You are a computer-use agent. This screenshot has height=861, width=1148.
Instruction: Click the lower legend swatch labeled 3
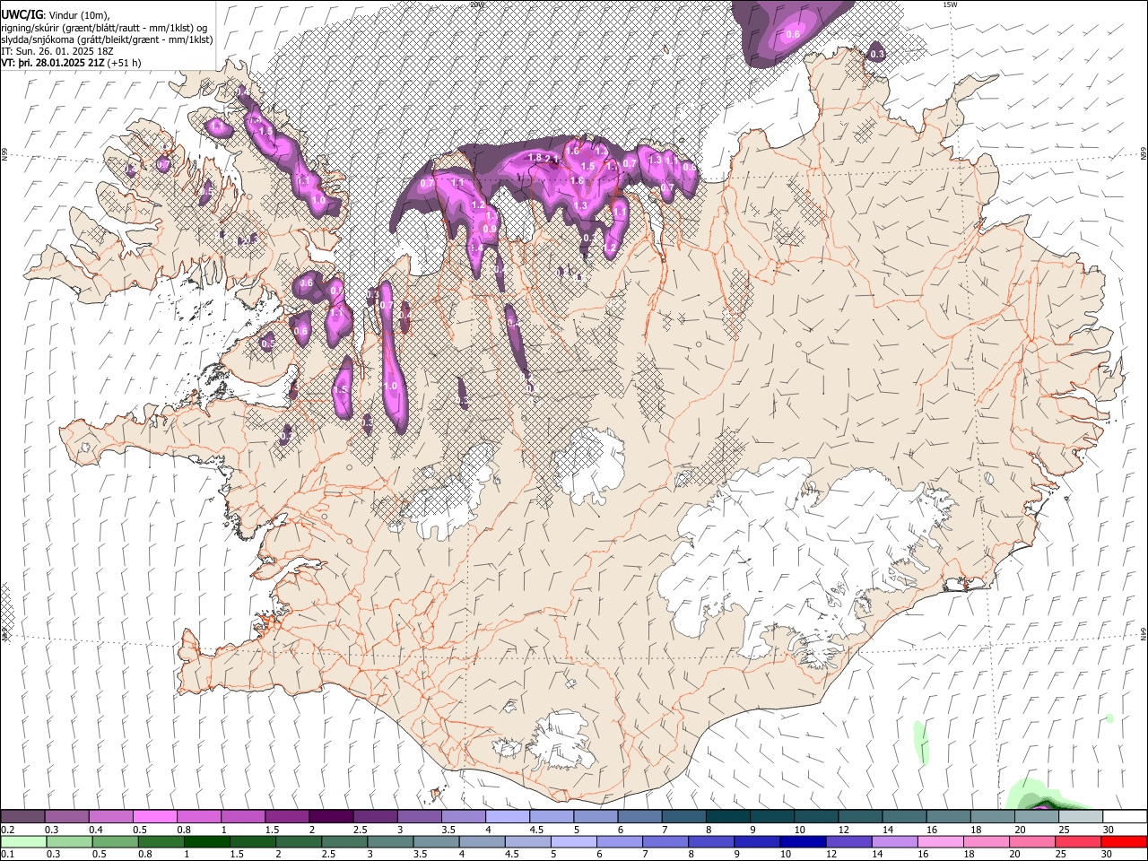pos(390,841)
